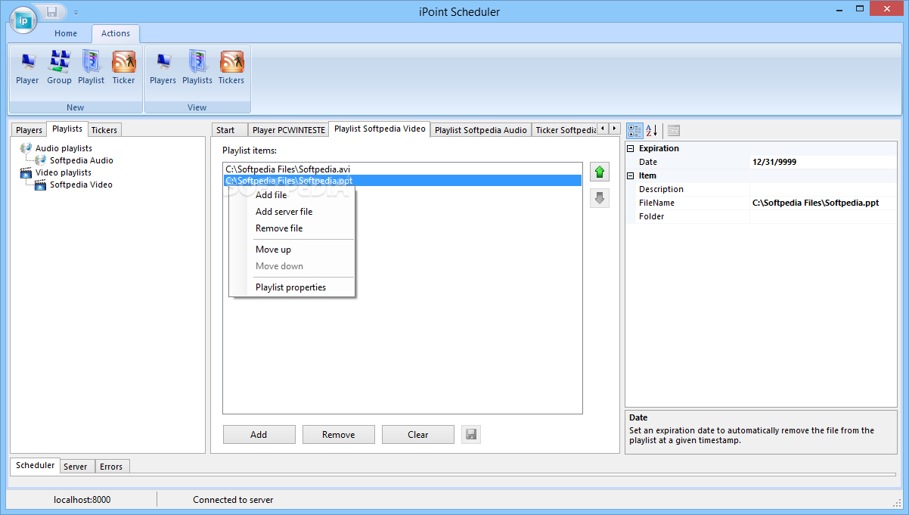Image resolution: width=909 pixels, height=515 pixels.
Task: Switch to the Start document tab
Action: (229, 130)
